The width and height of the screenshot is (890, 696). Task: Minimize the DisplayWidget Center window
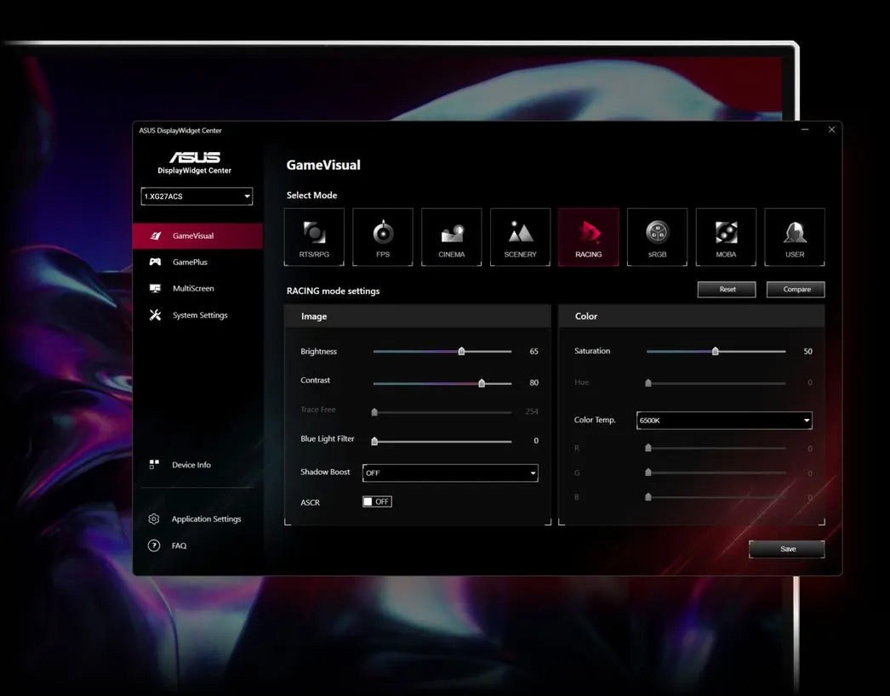[x=805, y=130]
